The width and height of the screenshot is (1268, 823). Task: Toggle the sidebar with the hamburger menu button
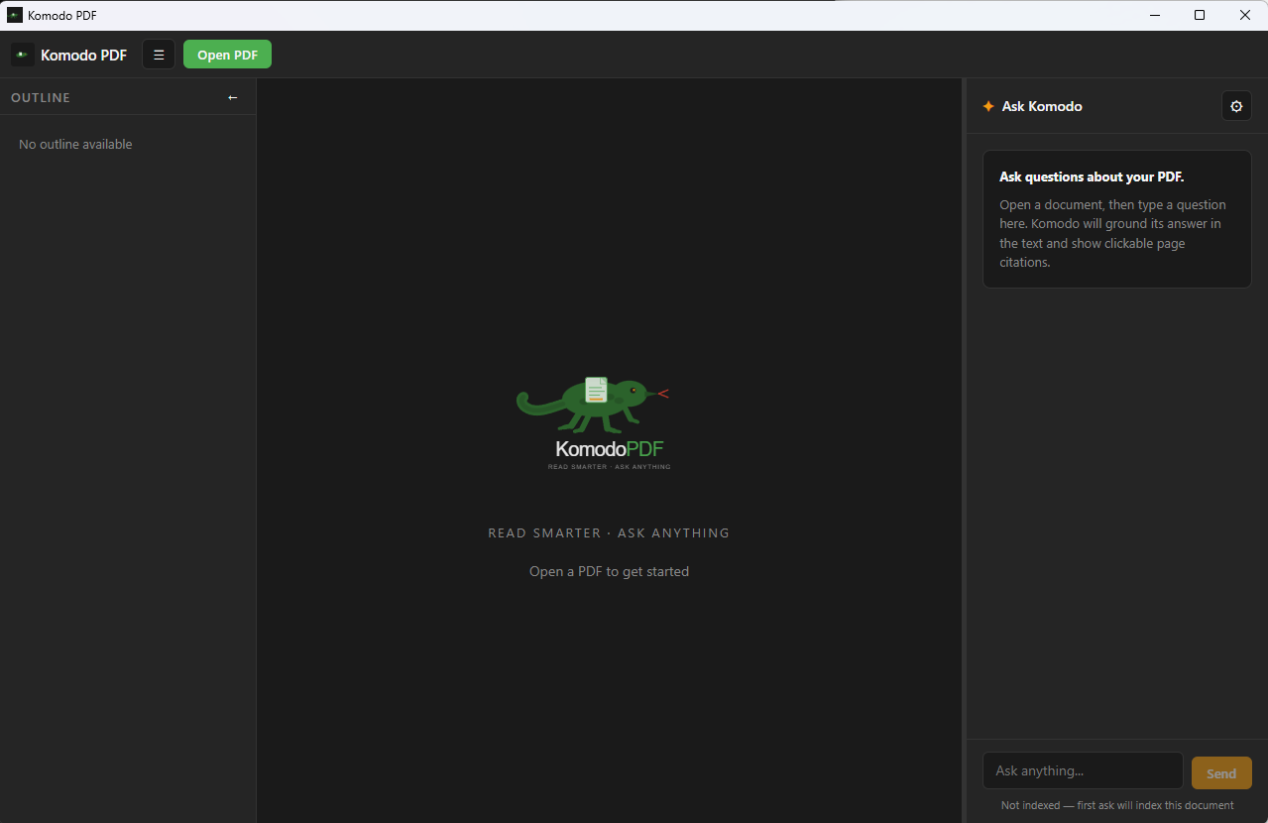(159, 55)
